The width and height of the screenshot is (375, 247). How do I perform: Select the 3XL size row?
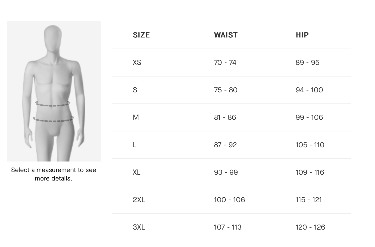(231, 227)
